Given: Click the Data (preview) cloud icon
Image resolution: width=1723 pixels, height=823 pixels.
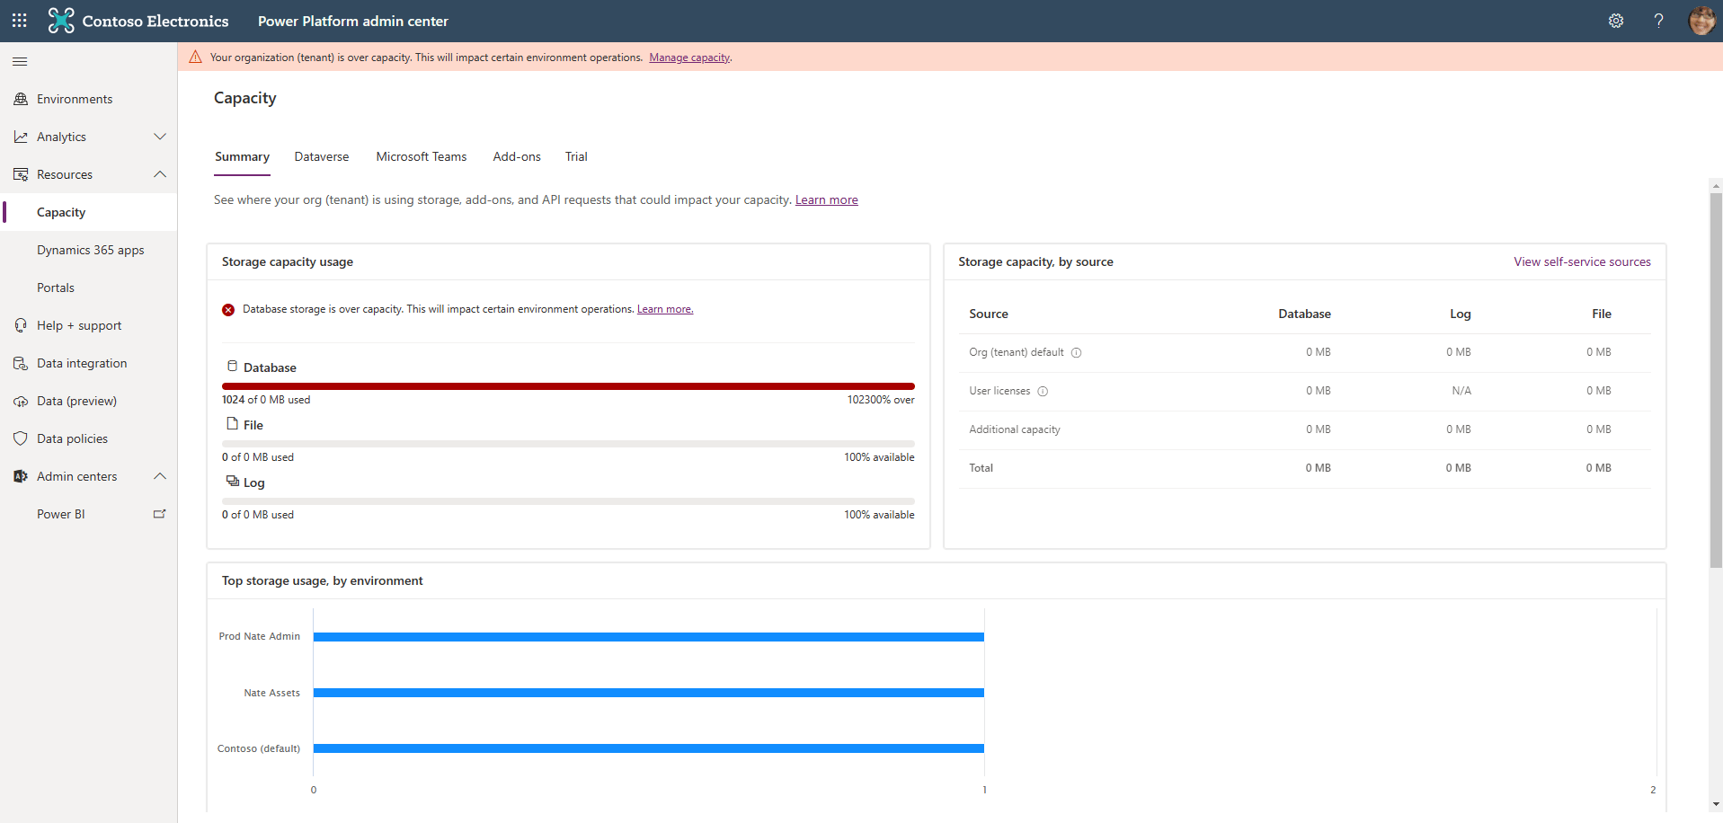Looking at the screenshot, I should click(x=21, y=401).
